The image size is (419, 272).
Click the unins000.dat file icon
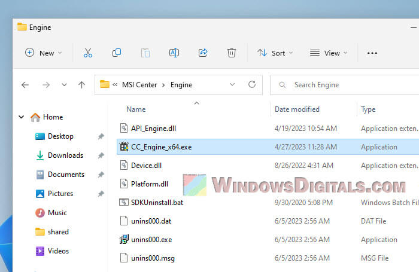pyautogui.click(x=124, y=221)
